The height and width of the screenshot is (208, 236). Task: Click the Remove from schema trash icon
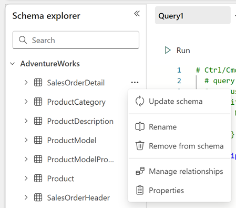[140, 145]
